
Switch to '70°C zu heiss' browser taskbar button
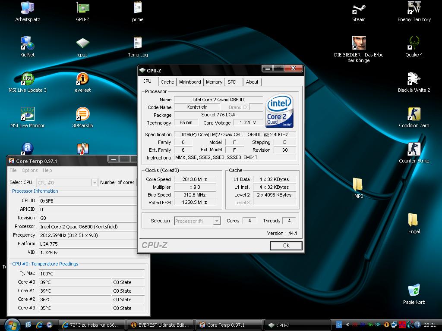(x=92, y=325)
